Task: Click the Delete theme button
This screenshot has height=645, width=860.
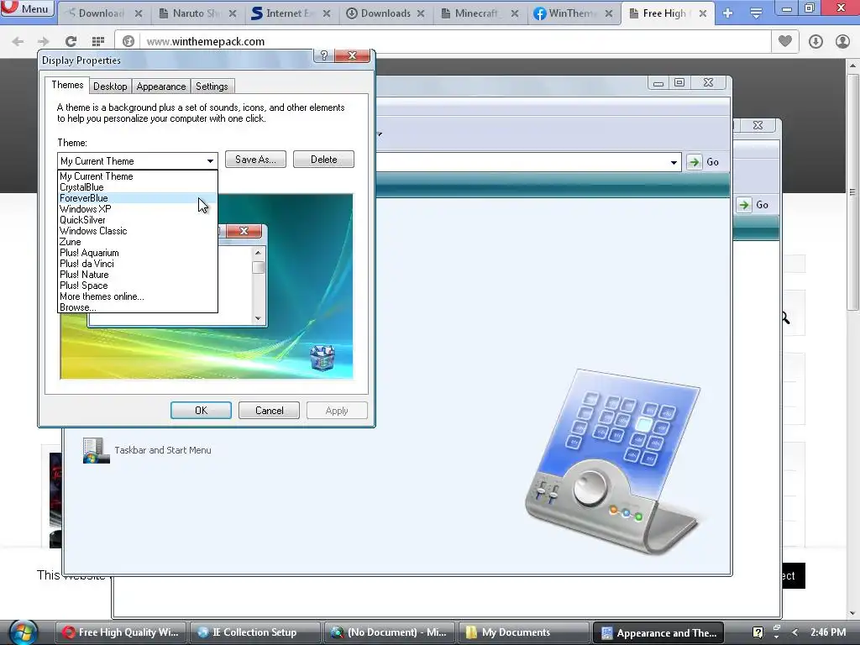Action: coord(323,160)
